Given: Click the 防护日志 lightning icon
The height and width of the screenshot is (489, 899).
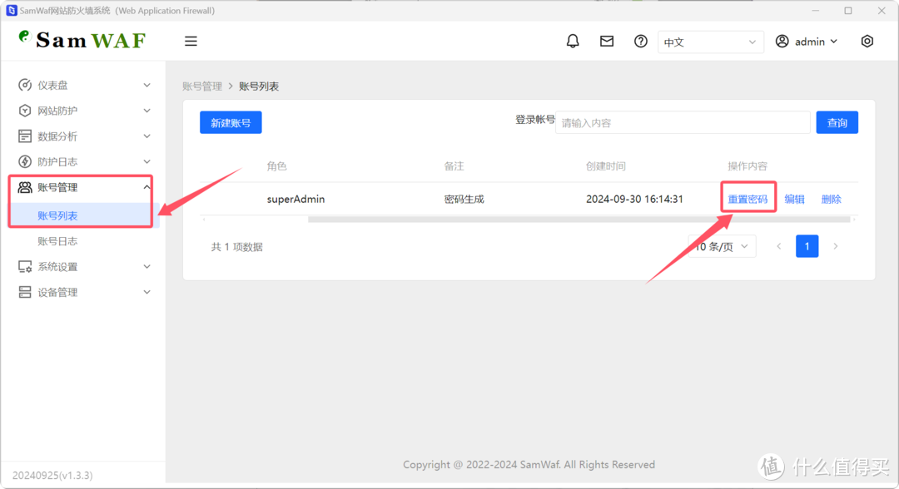Looking at the screenshot, I should click(25, 161).
